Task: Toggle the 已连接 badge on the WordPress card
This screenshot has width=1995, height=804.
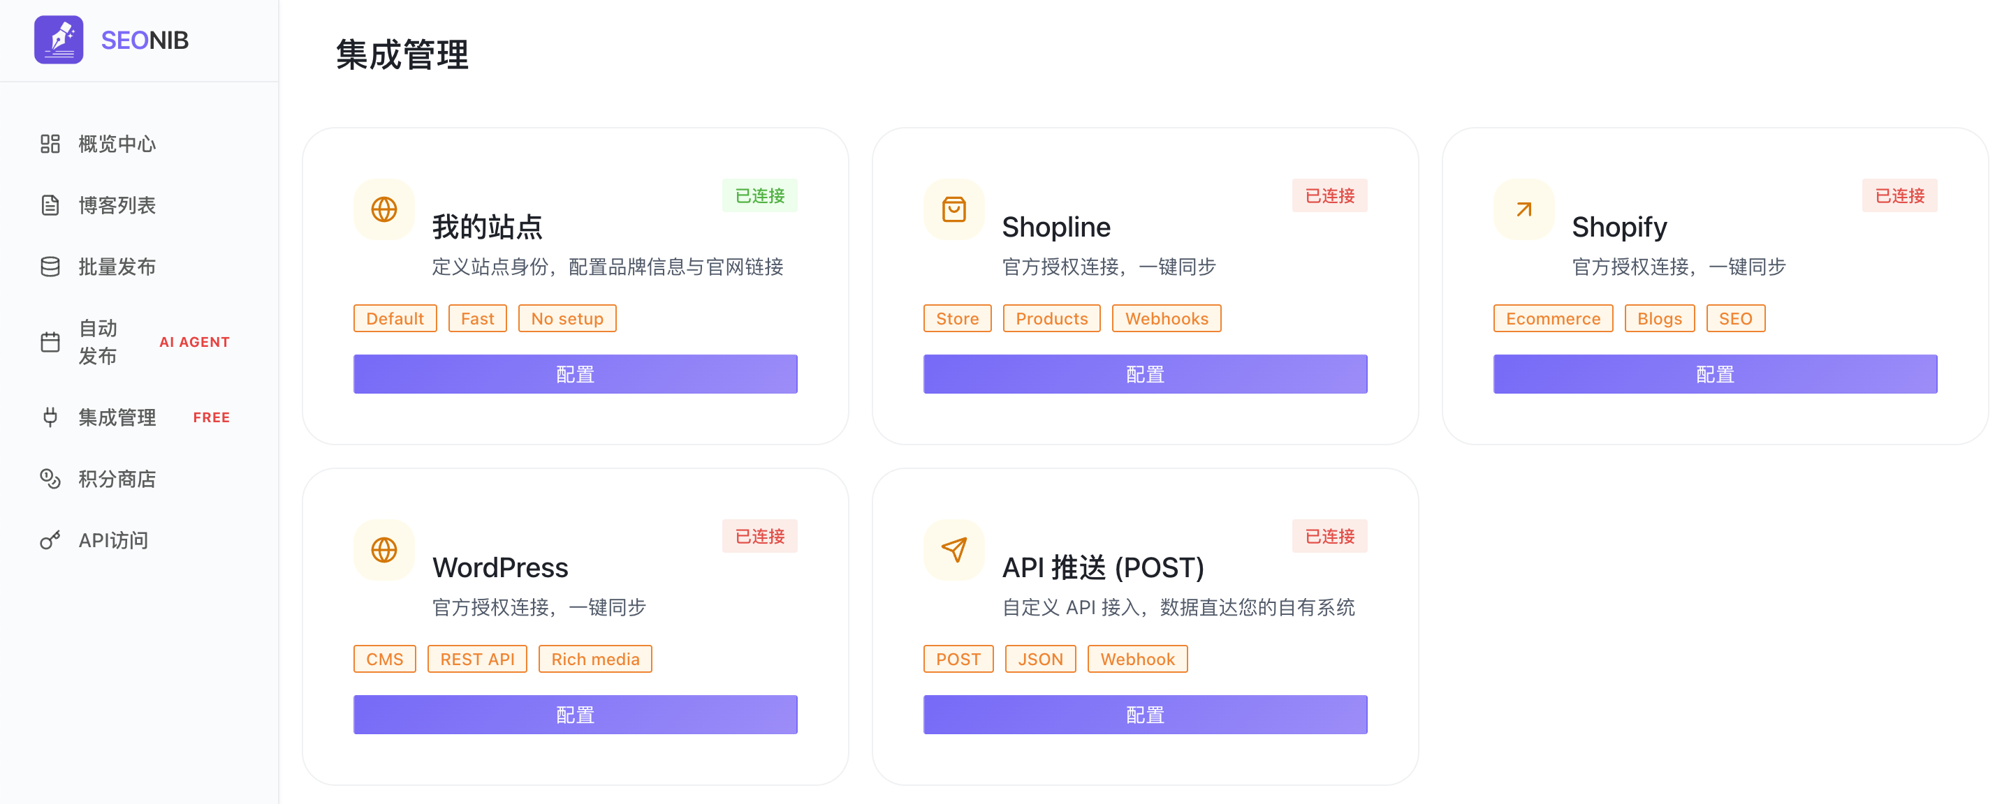Action: [759, 536]
